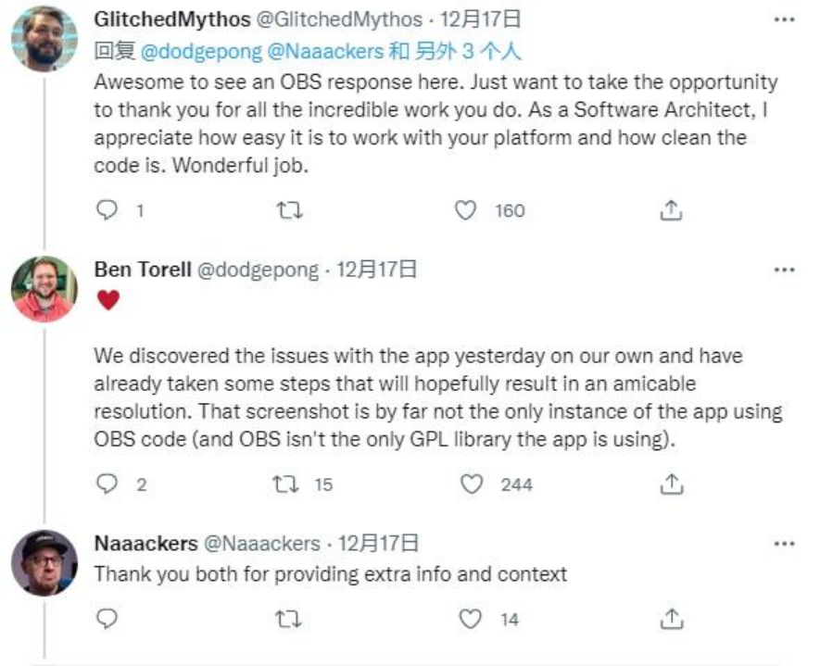820x666 pixels.
Task: Like Ben Torell's tweet with 244 likes
Action: 473,484
